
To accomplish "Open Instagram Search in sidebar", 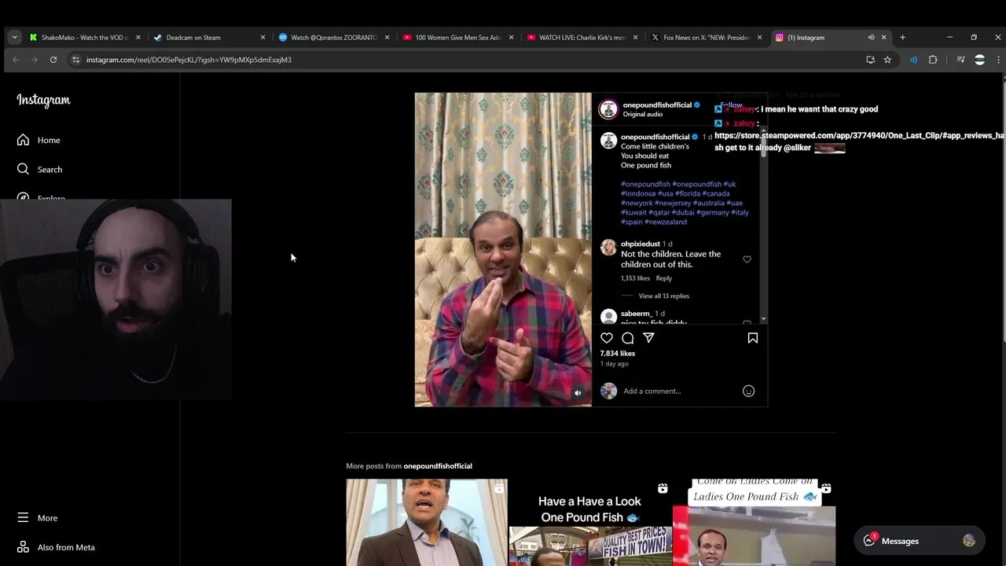I will 39,169.
